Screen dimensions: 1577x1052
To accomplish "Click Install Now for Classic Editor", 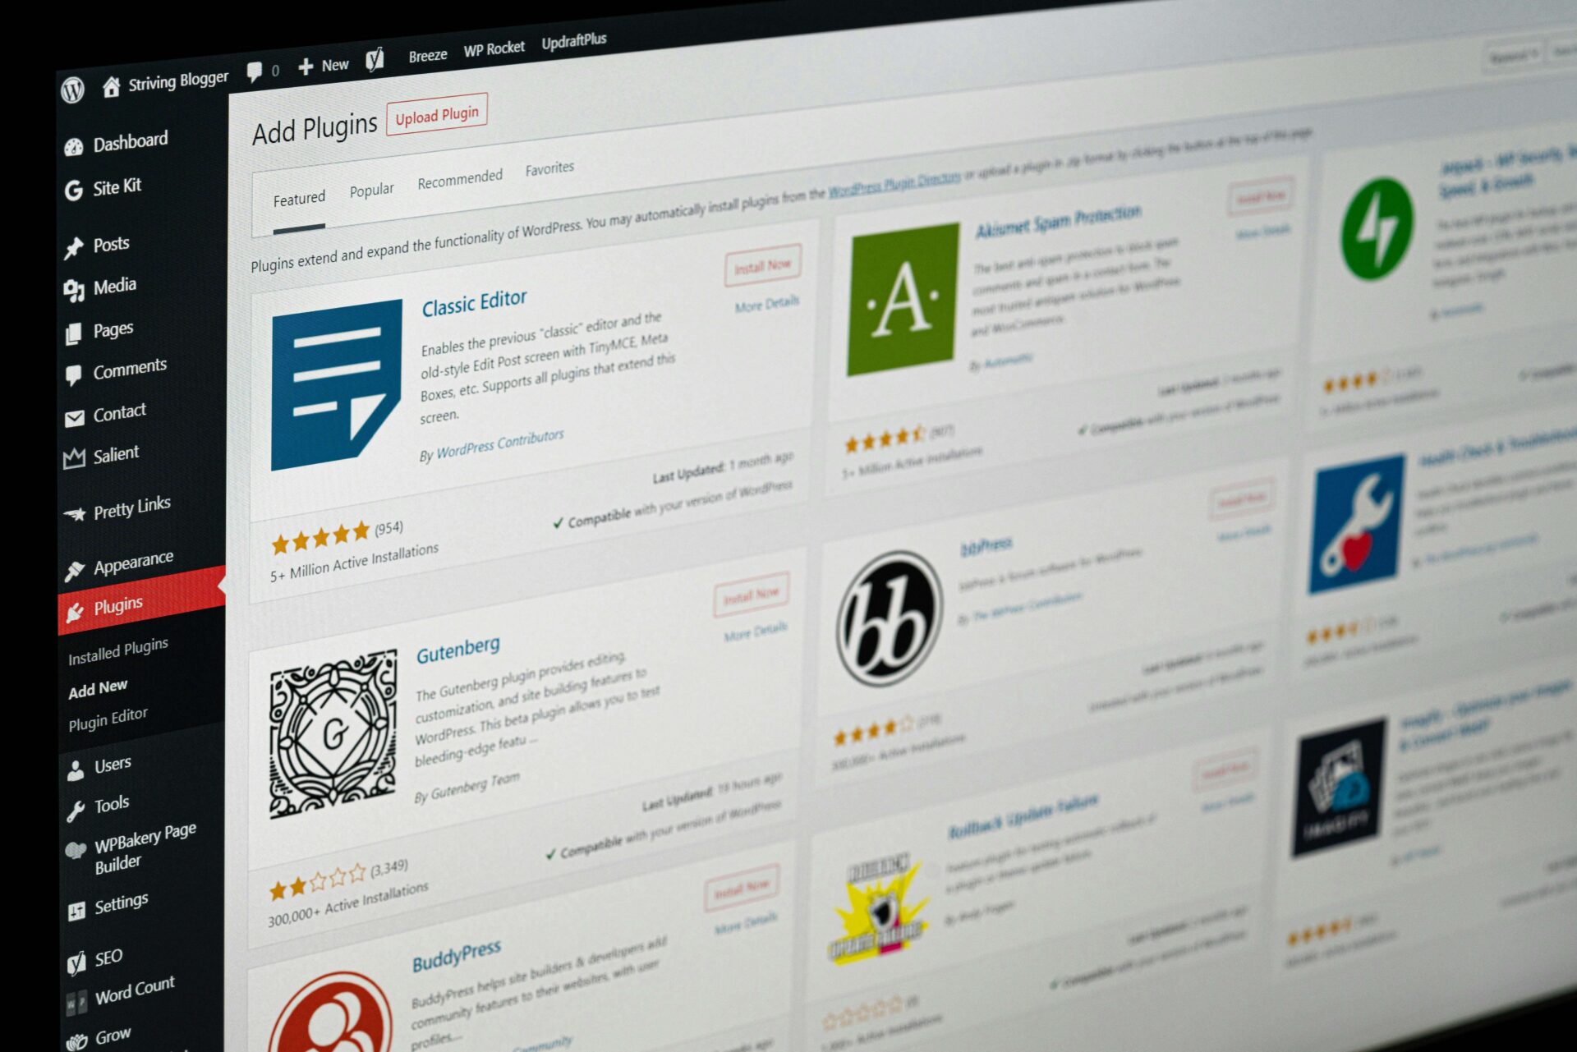I will tap(754, 263).
